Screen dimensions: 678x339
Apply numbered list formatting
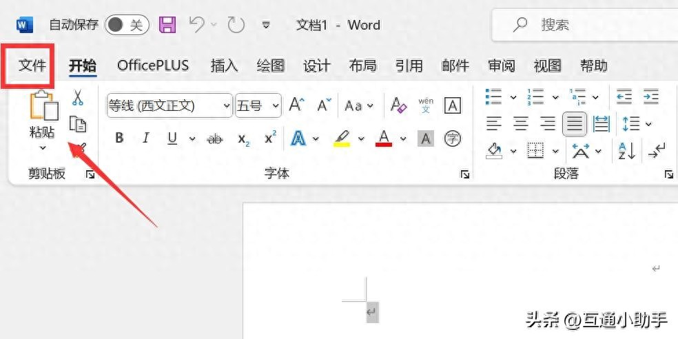point(535,97)
